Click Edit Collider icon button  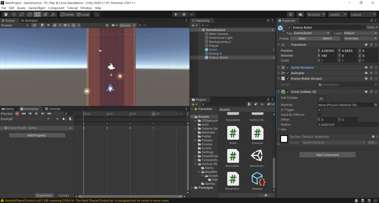coord(321,98)
